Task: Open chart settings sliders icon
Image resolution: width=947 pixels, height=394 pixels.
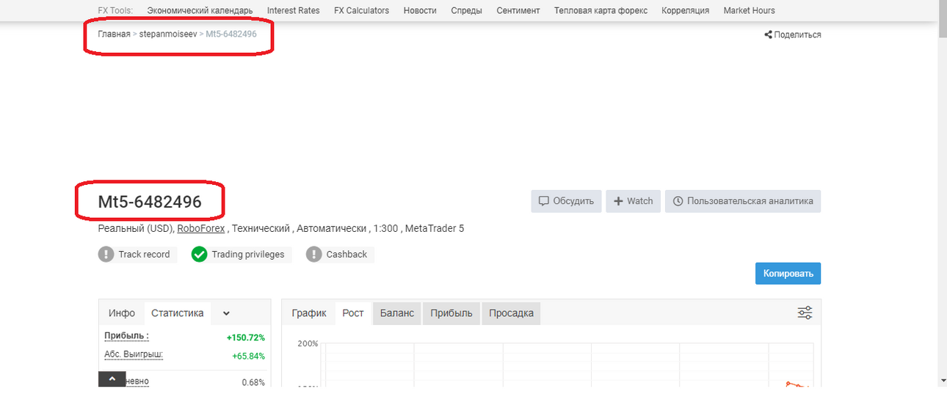Action: 805,313
